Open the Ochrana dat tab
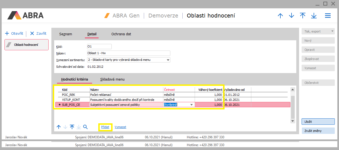This screenshot has width=339, height=150. click(121, 34)
